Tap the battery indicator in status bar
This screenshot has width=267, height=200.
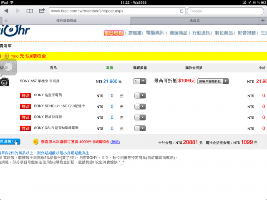(x=263, y=2)
